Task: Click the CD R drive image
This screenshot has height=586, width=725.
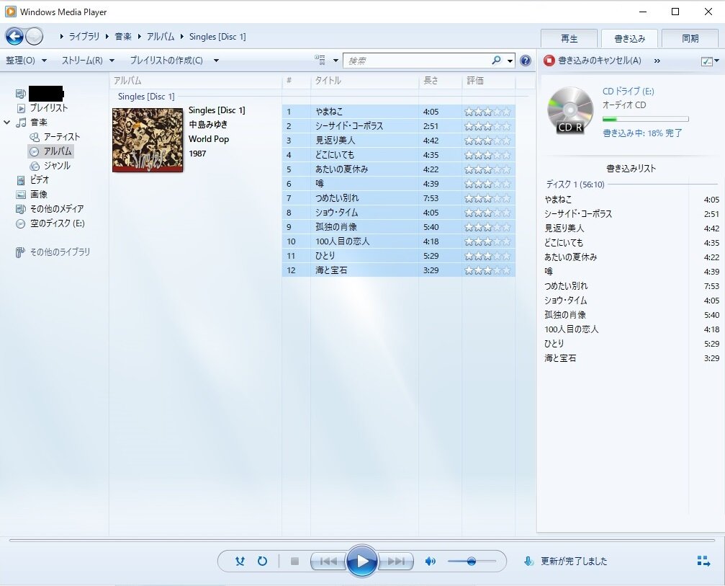Action: pos(570,111)
